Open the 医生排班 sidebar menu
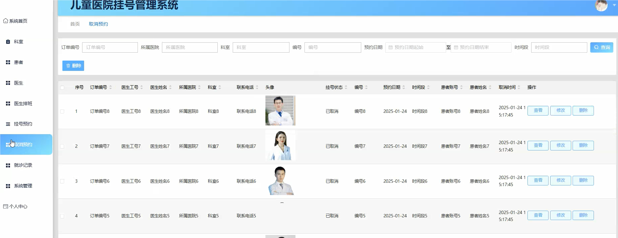This screenshot has height=238, width=618. coord(23,104)
